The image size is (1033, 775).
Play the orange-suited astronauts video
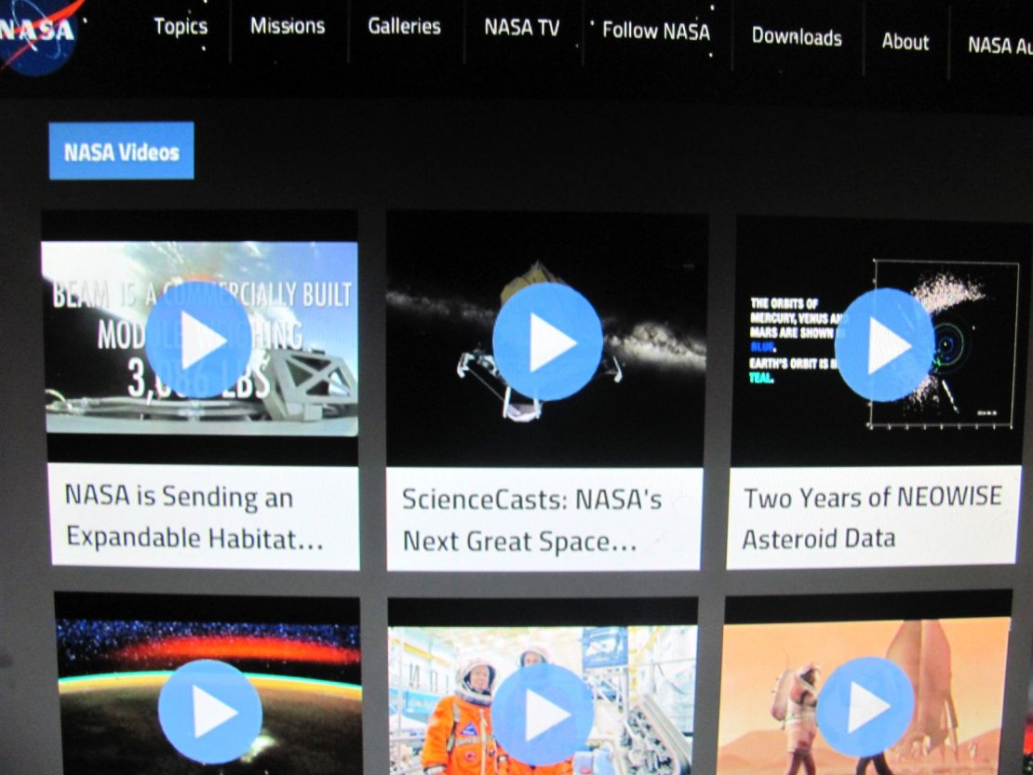[543, 715]
